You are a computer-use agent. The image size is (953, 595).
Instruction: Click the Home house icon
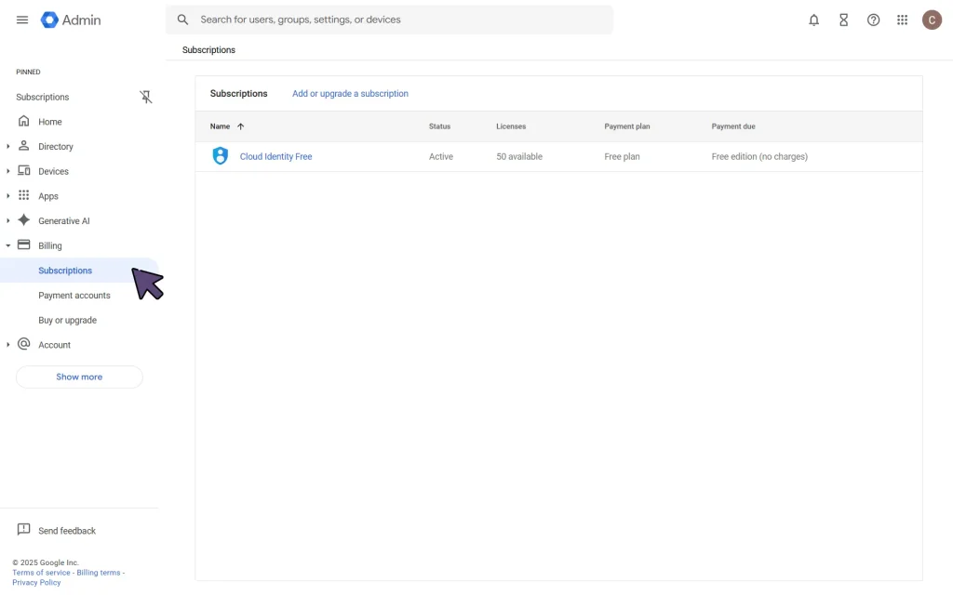23,121
